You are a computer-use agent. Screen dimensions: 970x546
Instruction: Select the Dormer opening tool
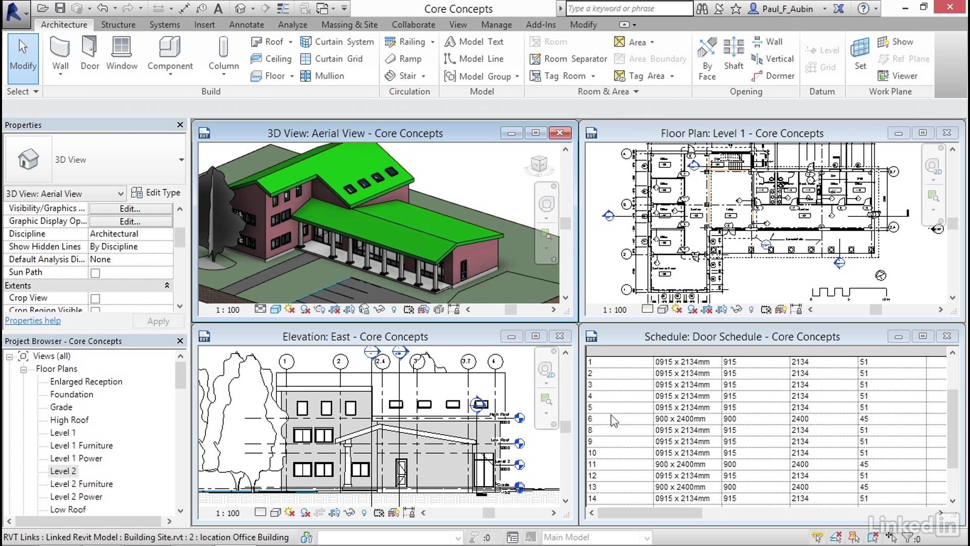[773, 76]
